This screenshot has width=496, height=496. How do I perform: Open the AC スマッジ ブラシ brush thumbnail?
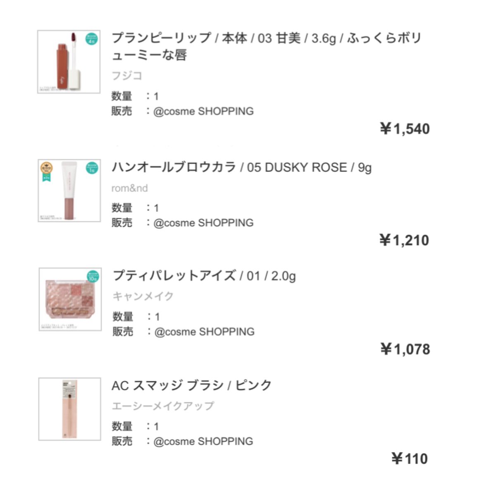69,409
